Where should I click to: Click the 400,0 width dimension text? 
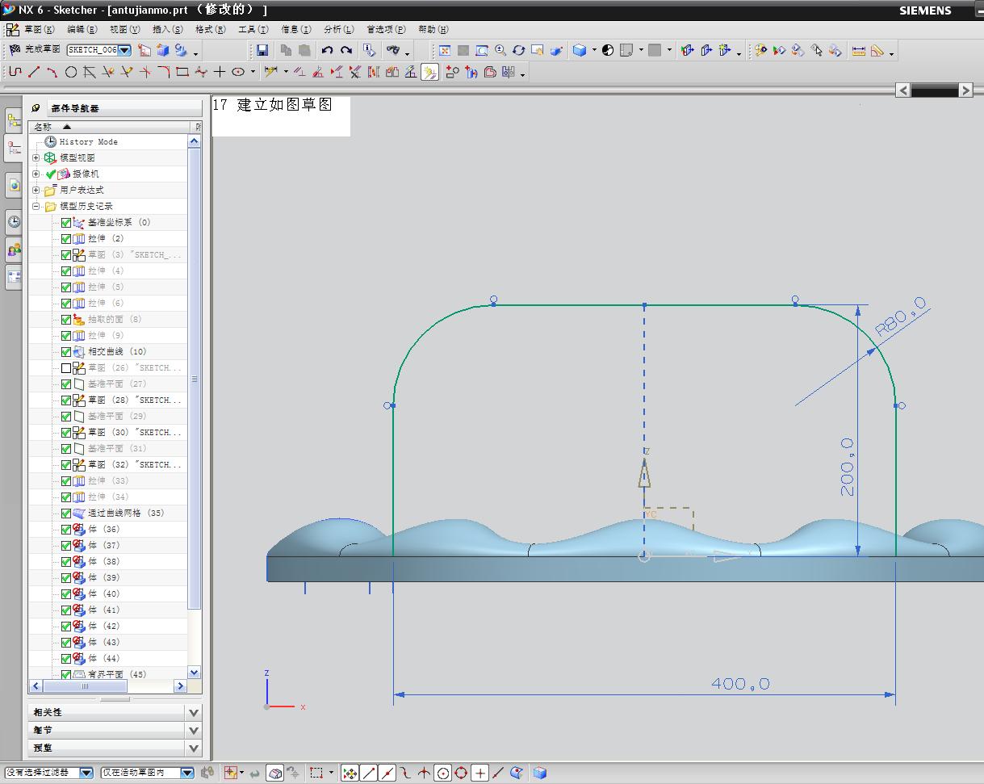pyautogui.click(x=740, y=684)
